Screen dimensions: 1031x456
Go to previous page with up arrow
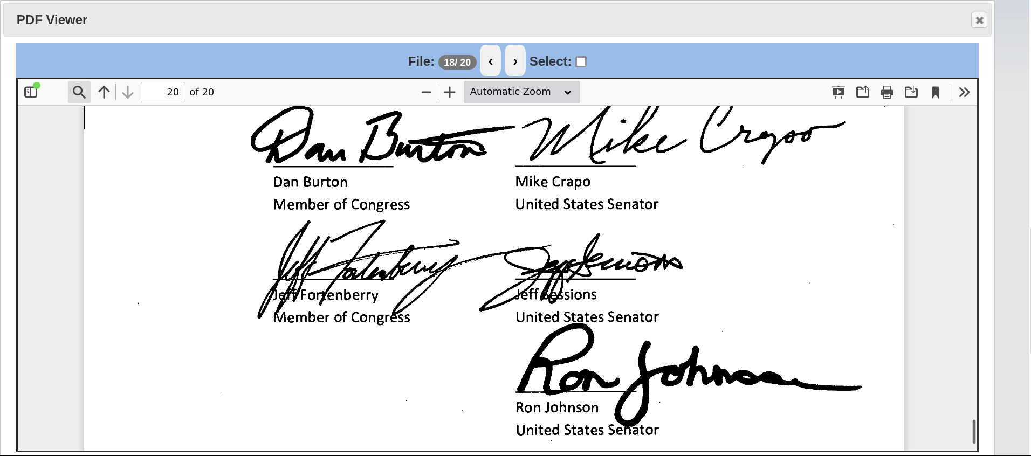click(x=104, y=92)
